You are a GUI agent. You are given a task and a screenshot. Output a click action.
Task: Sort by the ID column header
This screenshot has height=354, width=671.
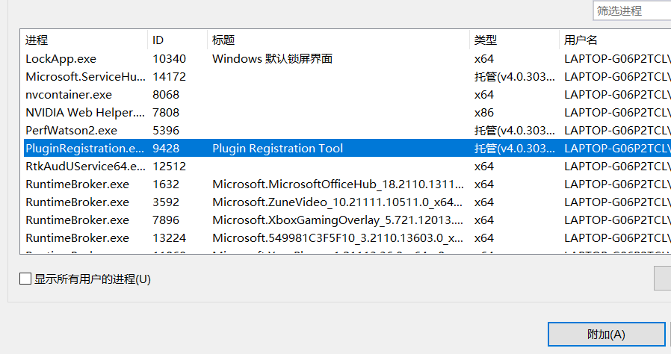(x=178, y=40)
